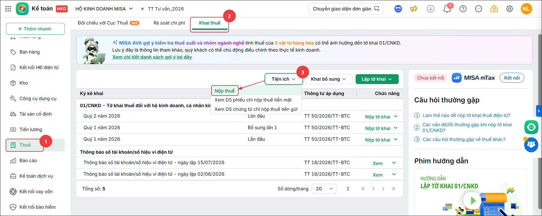
Task: Expand the blue right-side panel arrow
Action: coord(539,111)
